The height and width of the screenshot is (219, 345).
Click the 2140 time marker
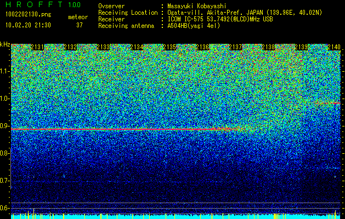(x=334, y=47)
